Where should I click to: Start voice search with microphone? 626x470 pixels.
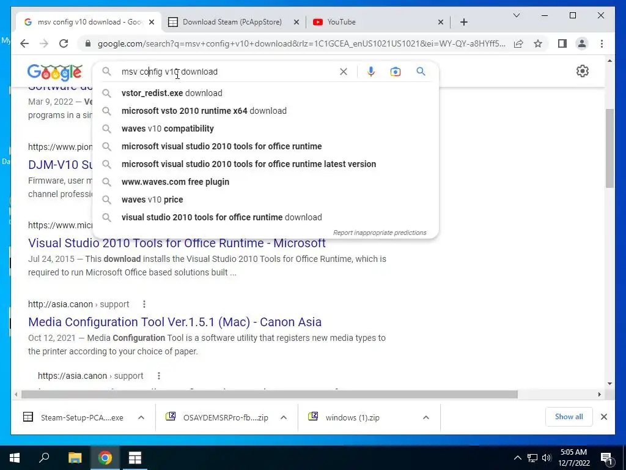click(x=371, y=72)
